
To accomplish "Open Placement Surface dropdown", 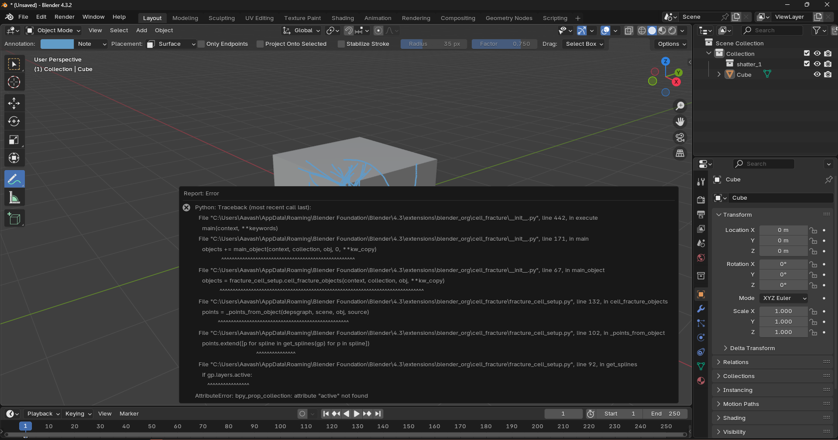I will coord(171,44).
